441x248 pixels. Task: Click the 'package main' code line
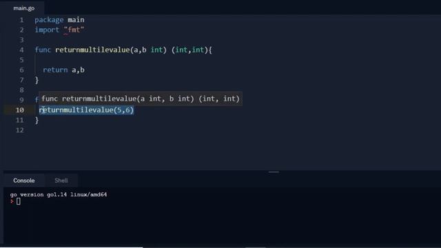(59, 20)
